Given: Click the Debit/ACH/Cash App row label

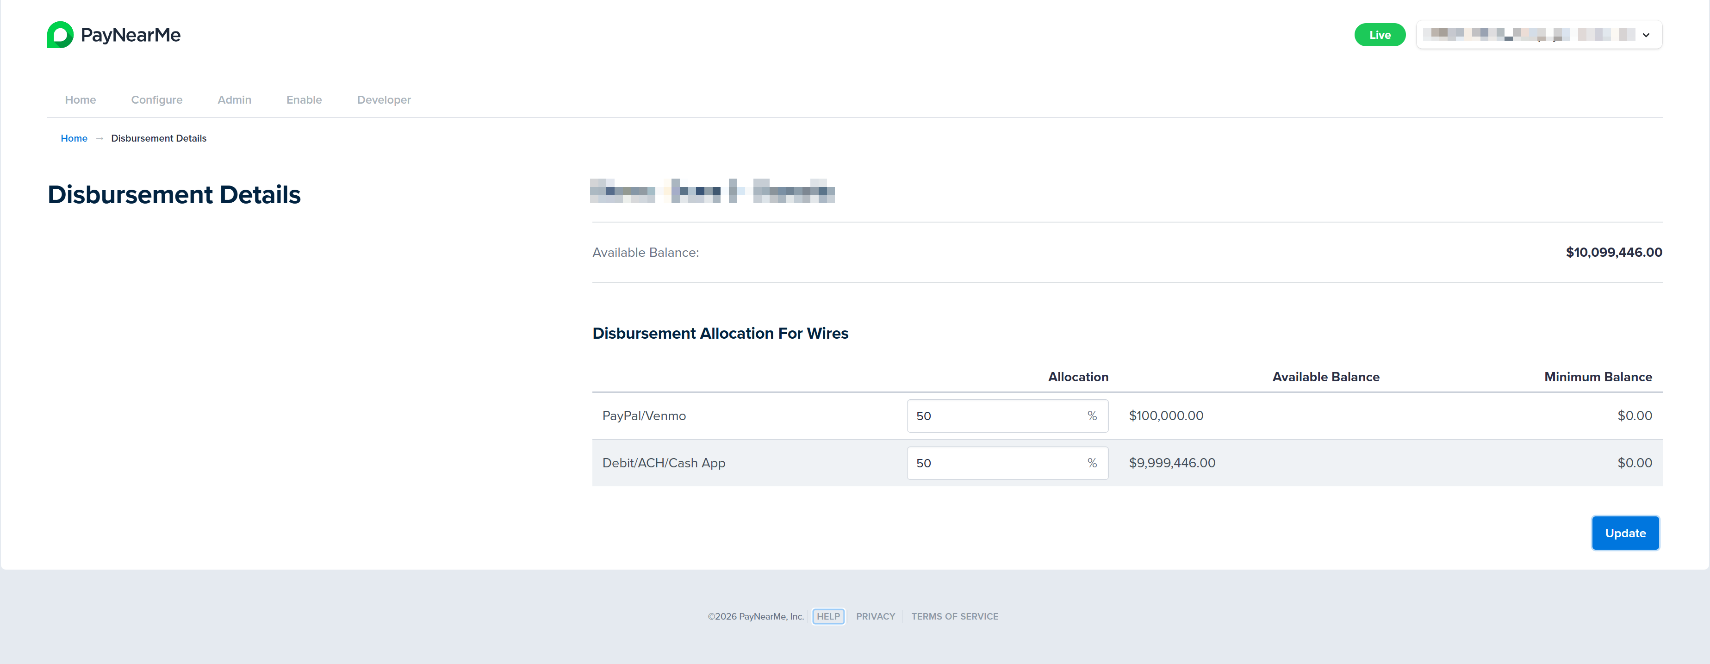Looking at the screenshot, I should (664, 463).
